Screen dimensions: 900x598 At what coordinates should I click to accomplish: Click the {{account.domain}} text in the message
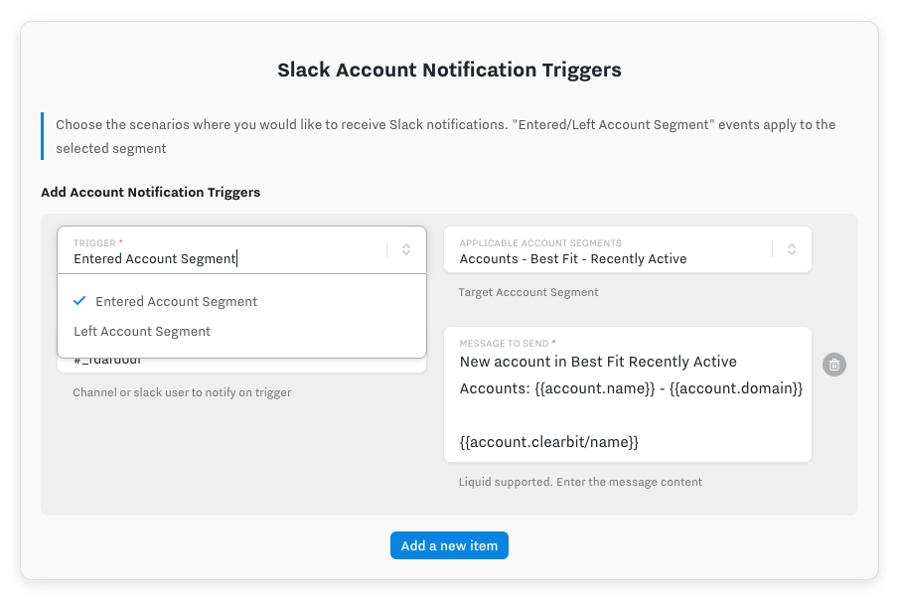[x=736, y=388]
